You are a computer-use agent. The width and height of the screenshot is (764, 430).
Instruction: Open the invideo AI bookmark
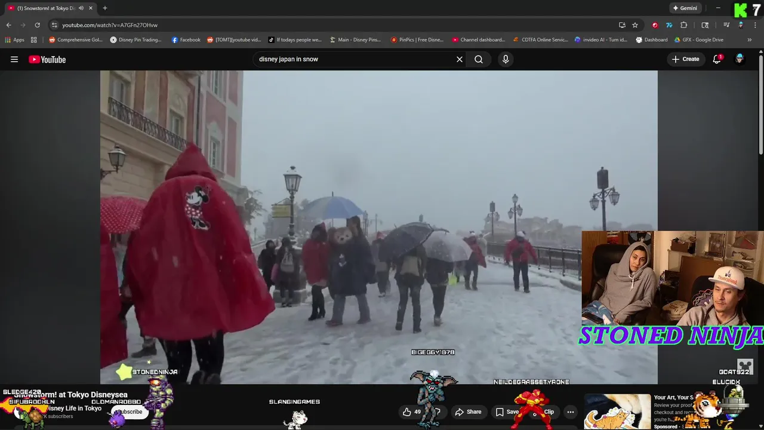601,40
